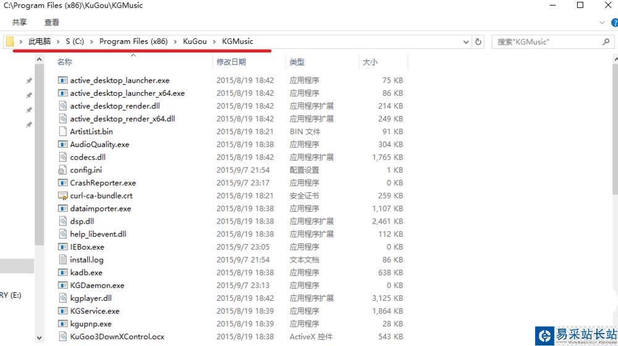Click the AudioQuality.exe application icon
The image size is (618, 346).
tap(62, 145)
